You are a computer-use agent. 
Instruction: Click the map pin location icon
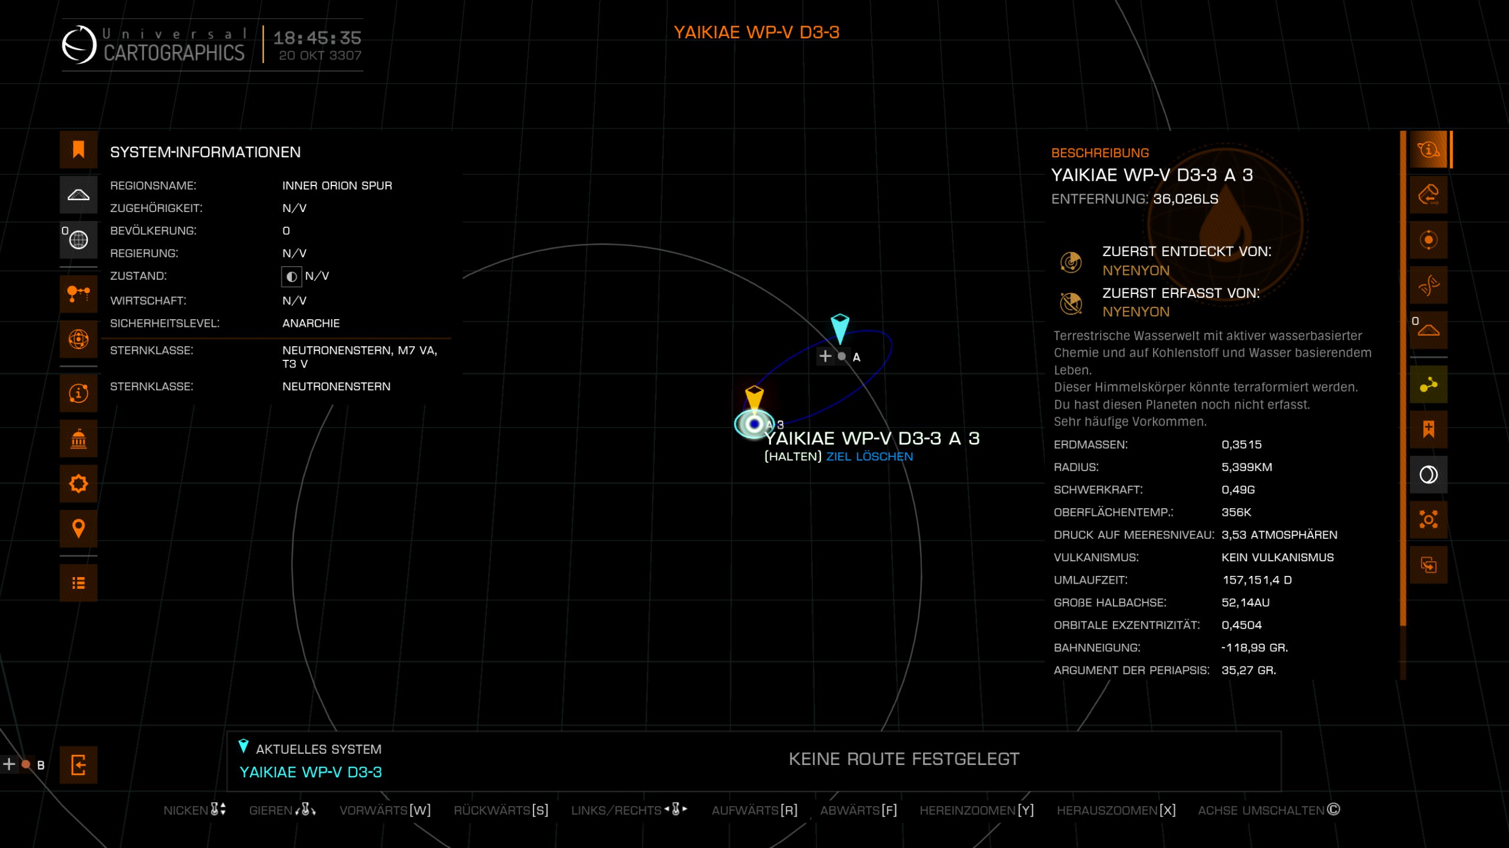click(78, 528)
